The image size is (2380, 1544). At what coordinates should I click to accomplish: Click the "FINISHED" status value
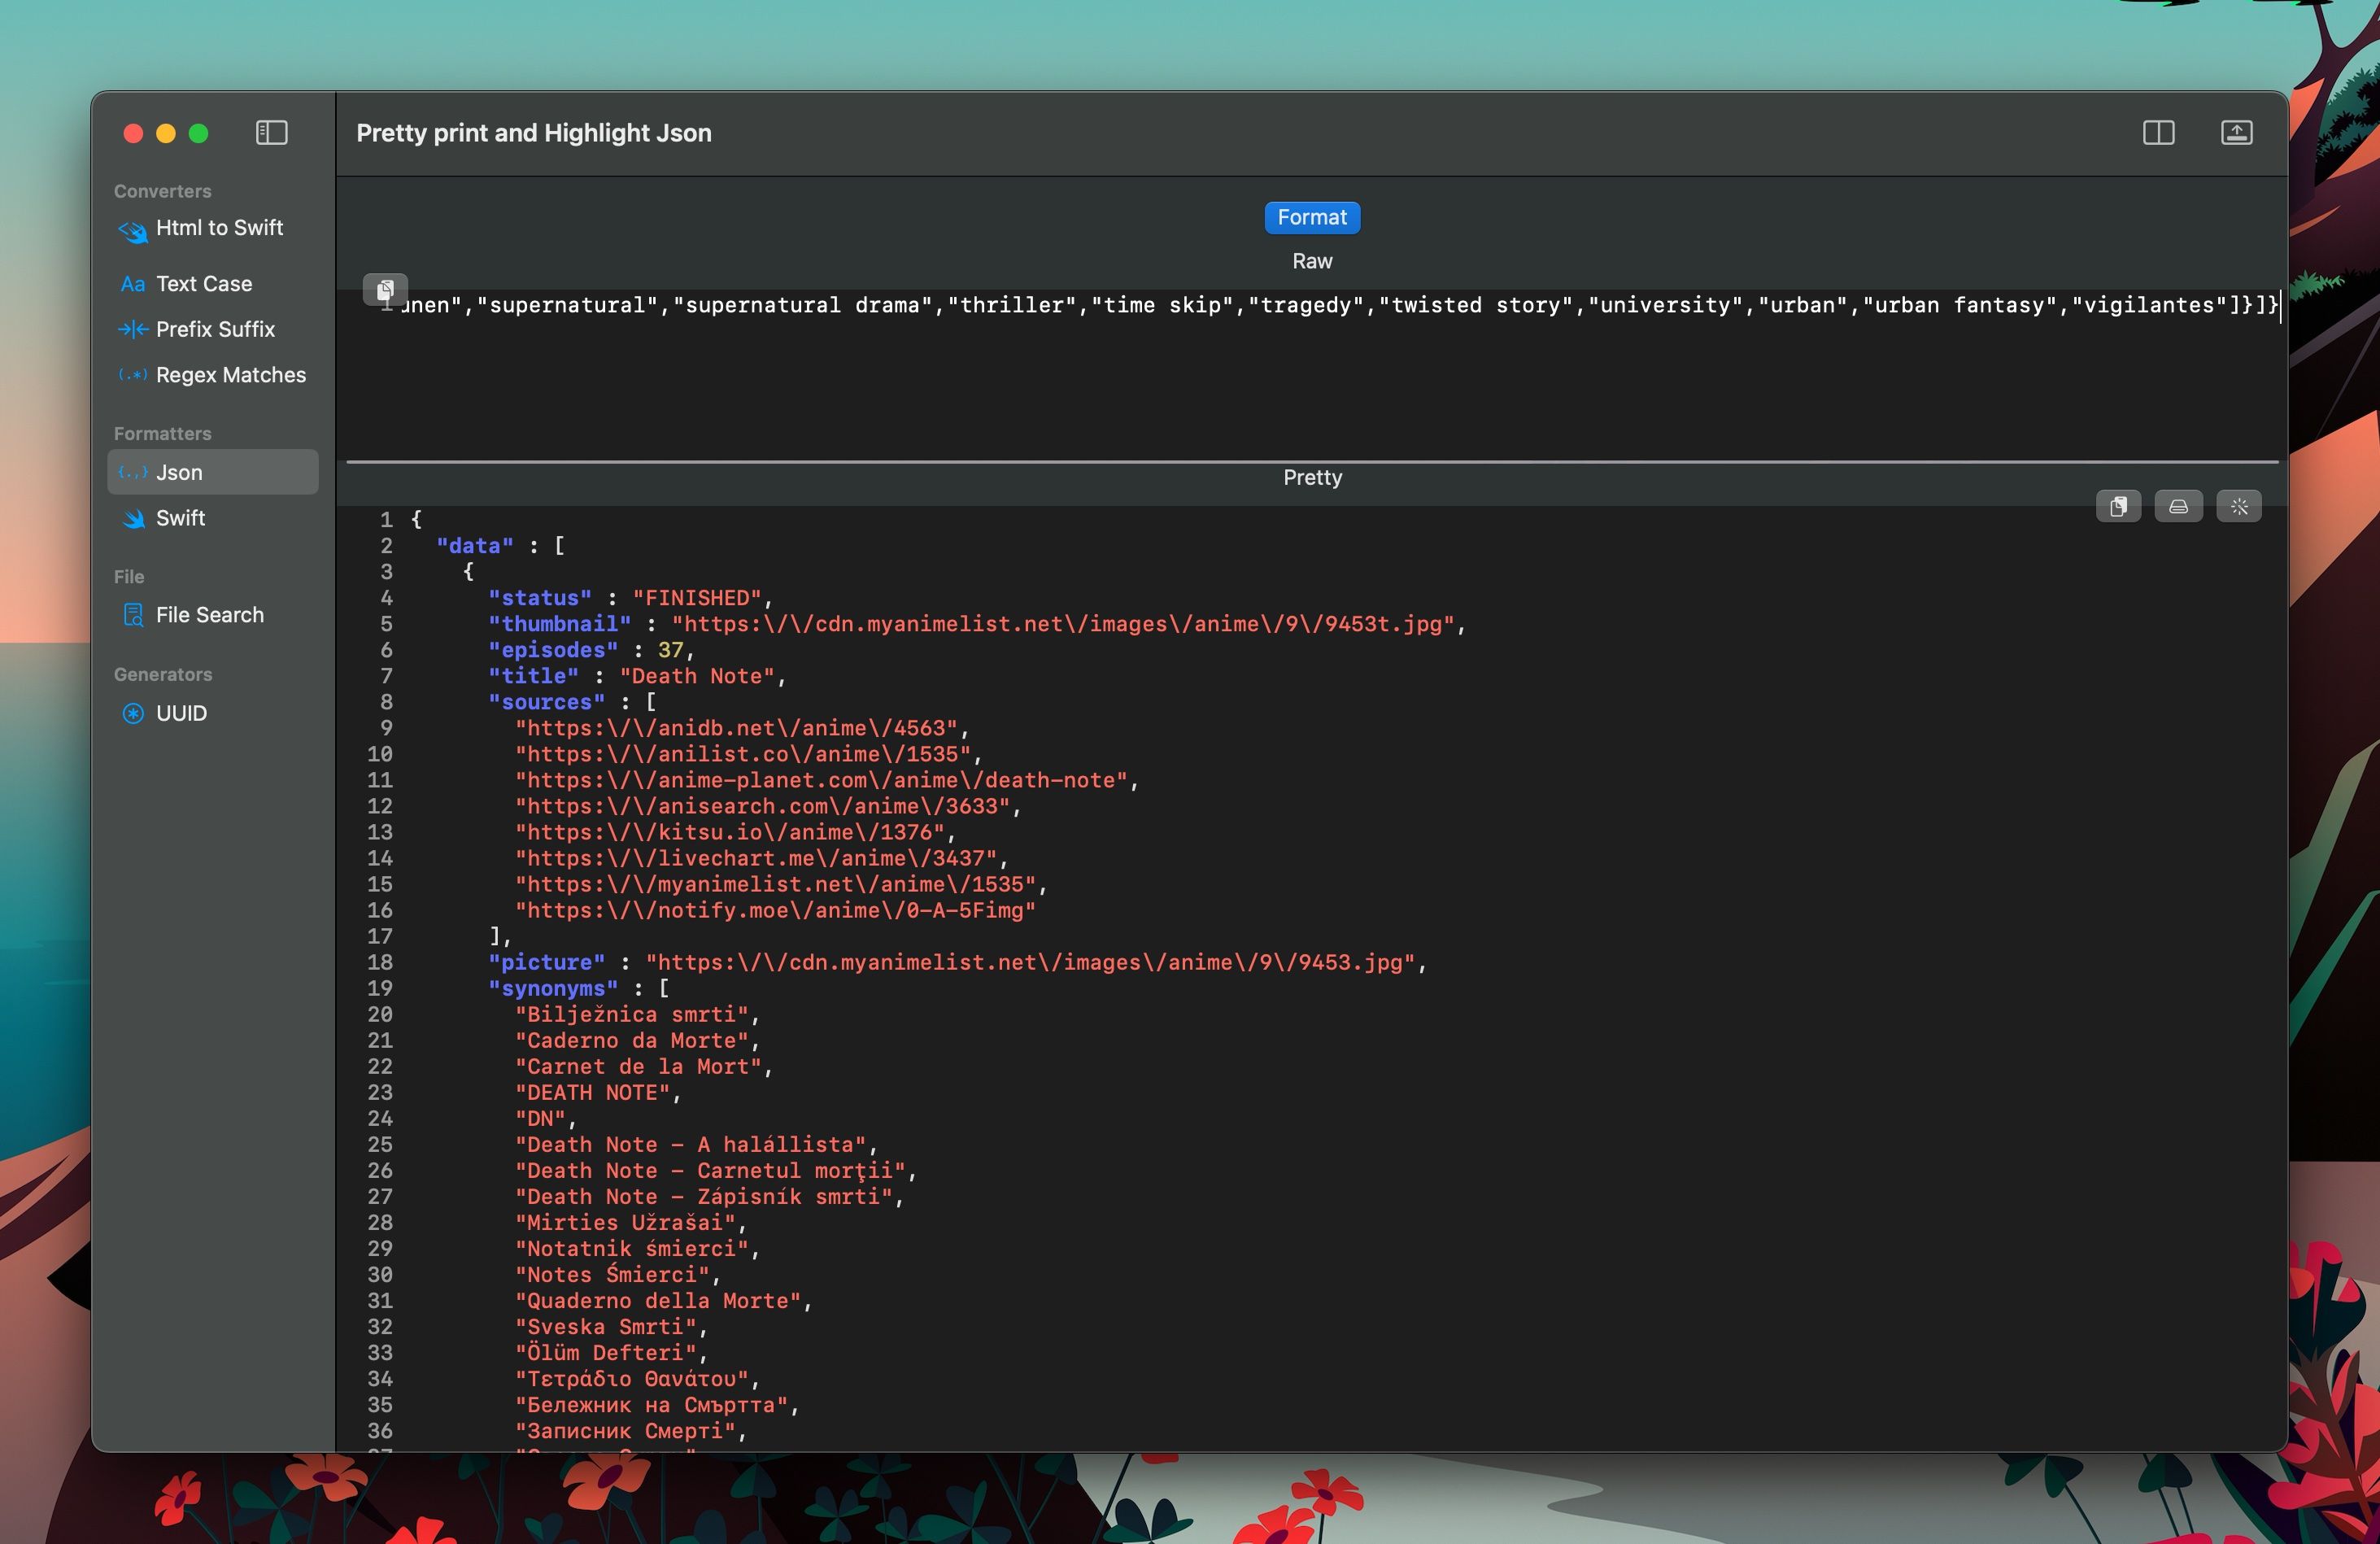click(697, 598)
